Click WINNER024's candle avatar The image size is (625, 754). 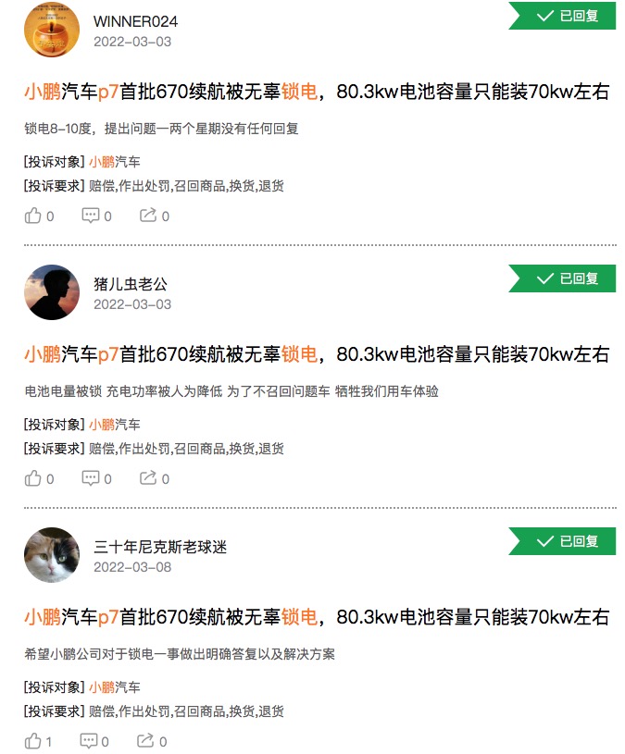[52, 30]
